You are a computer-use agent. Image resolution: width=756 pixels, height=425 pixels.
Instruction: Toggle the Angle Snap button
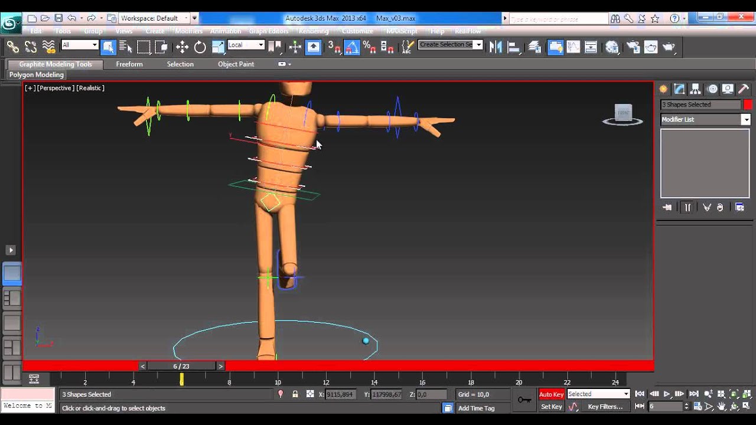tap(352, 47)
